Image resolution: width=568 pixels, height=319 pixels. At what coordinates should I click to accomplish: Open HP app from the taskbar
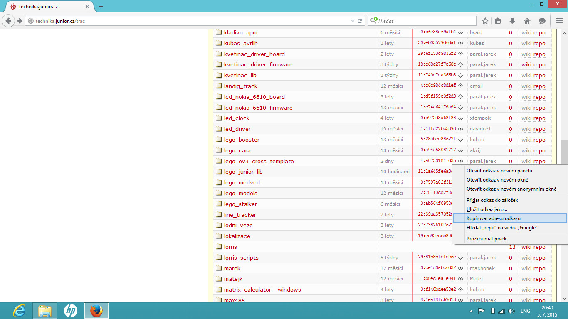70,311
